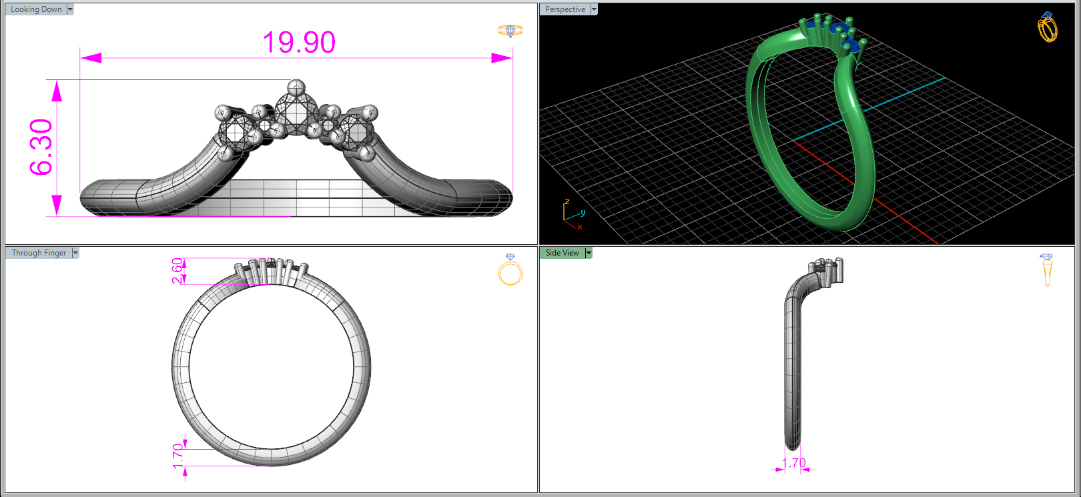Open the Side View viewport dropdown arrow
Screen dimensions: 1081x497
click(x=589, y=253)
